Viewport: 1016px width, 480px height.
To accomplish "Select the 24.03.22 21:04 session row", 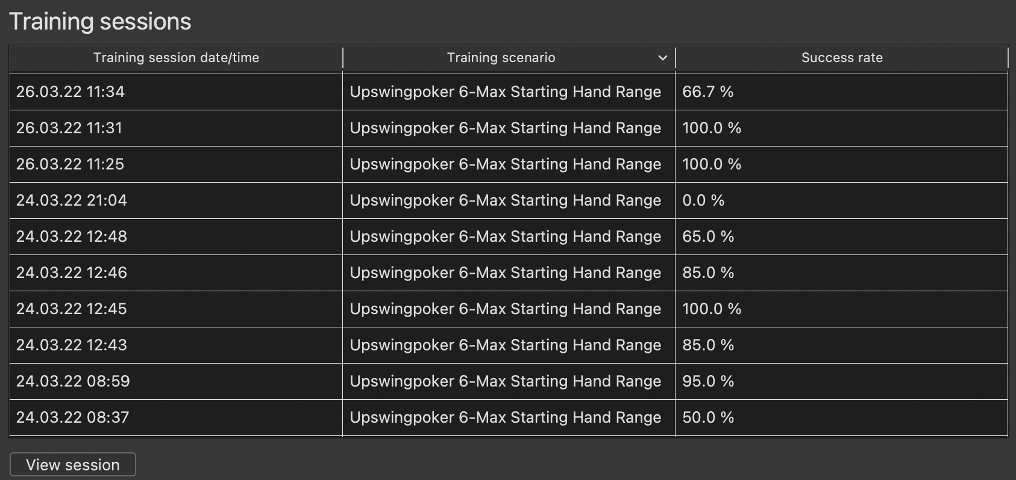I will (509, 200).
